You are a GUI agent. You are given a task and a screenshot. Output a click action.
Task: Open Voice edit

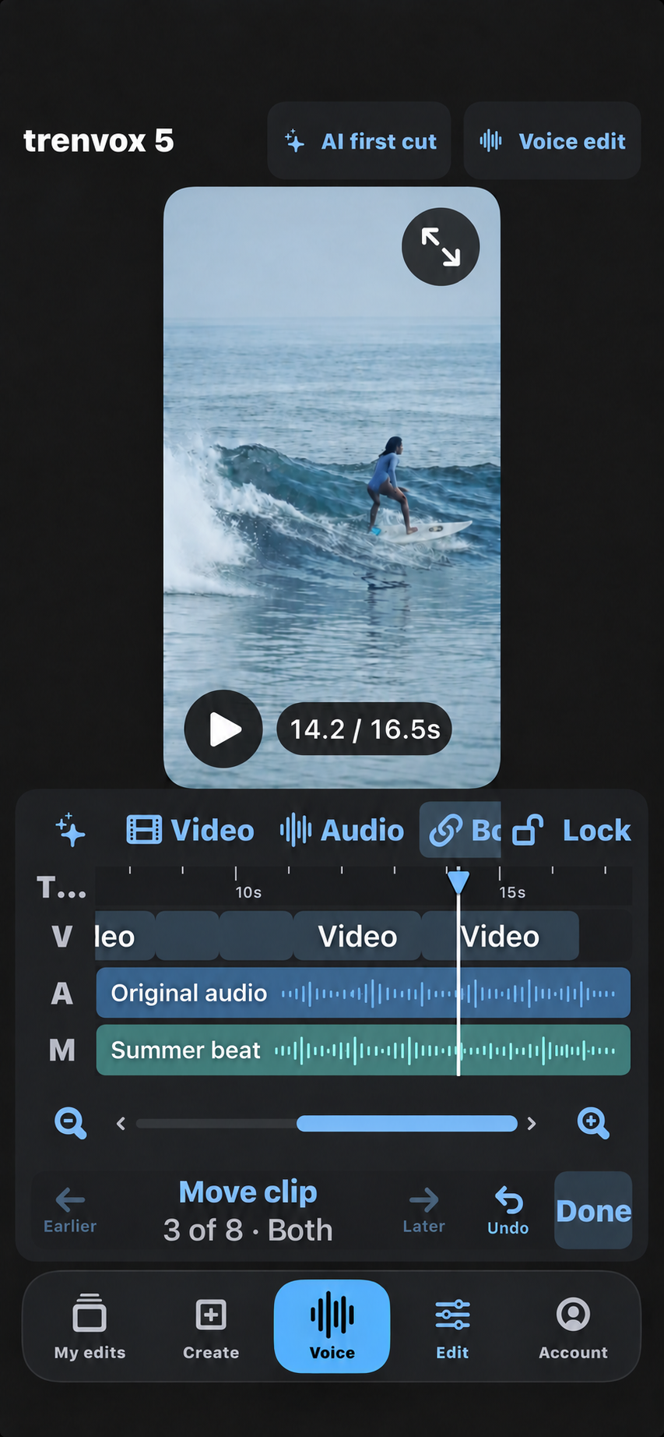tap(552, 141)
